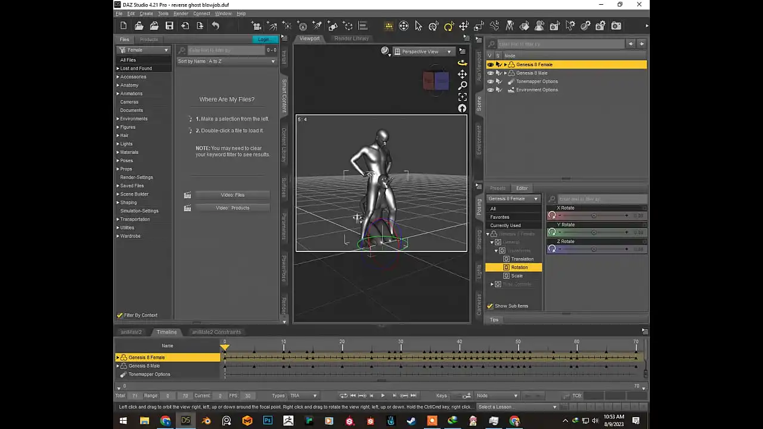763x429 pixels.
Task: Click the viewport pan control icon
Action: click(x=462, y=74)
